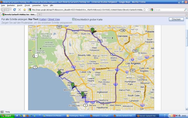Open the back/forward history dropdown
This screenshot has height=118, width=188.
pyautogui.click(x=11, y=10)
